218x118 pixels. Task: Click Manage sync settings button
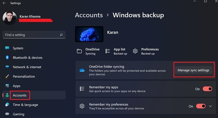click(193, 70)
